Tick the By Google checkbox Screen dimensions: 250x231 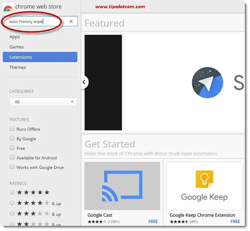coord(12,138)
